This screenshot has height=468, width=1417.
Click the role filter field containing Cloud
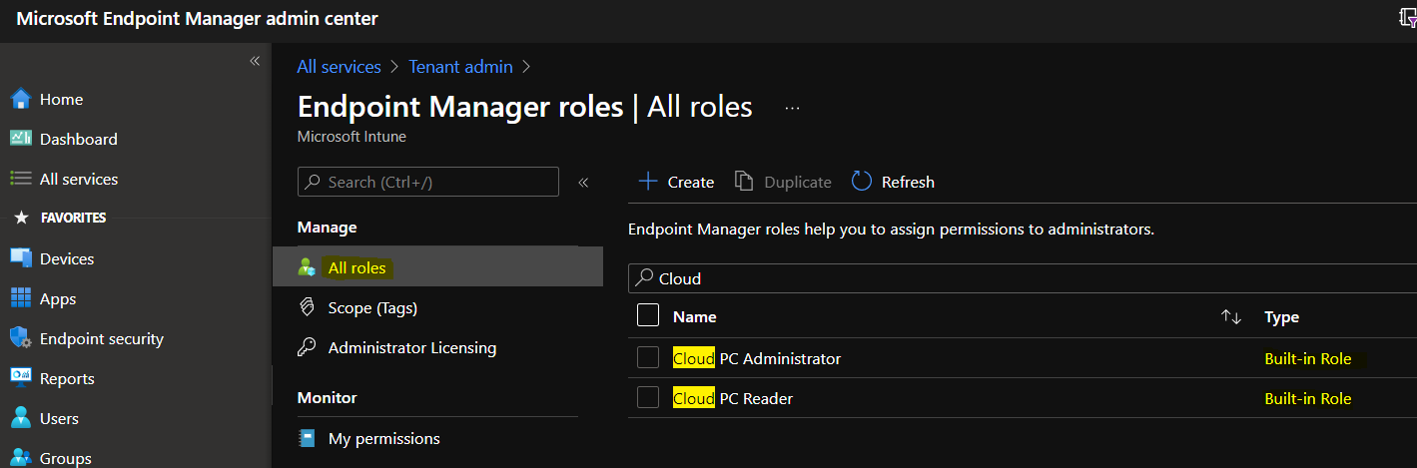pos(1023,278)
